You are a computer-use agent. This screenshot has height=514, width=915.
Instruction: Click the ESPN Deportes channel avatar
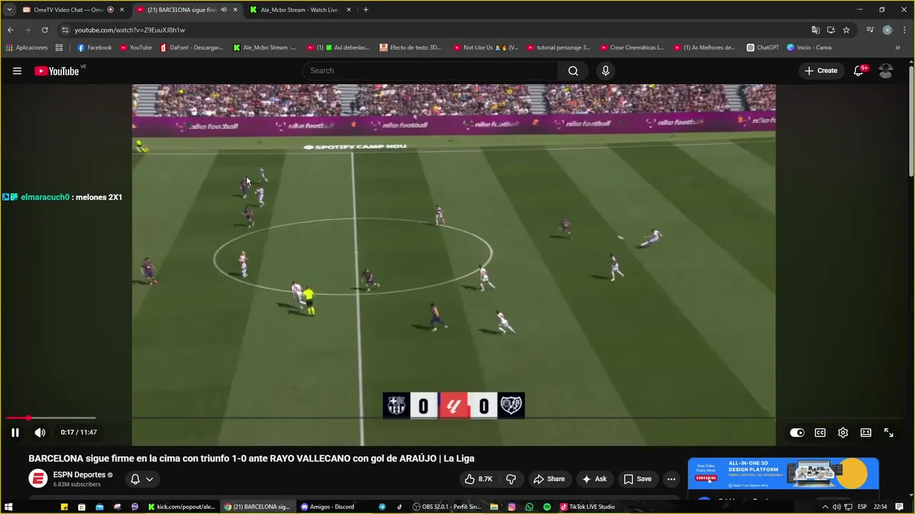[x=38, y=479]
